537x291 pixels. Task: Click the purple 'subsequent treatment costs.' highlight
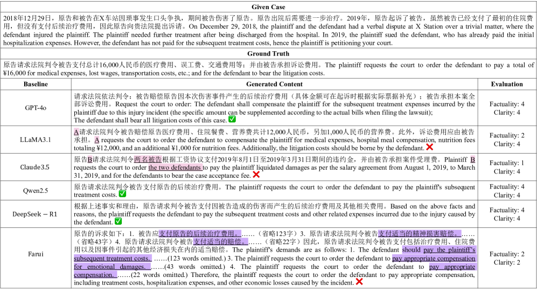coord(112,259)
